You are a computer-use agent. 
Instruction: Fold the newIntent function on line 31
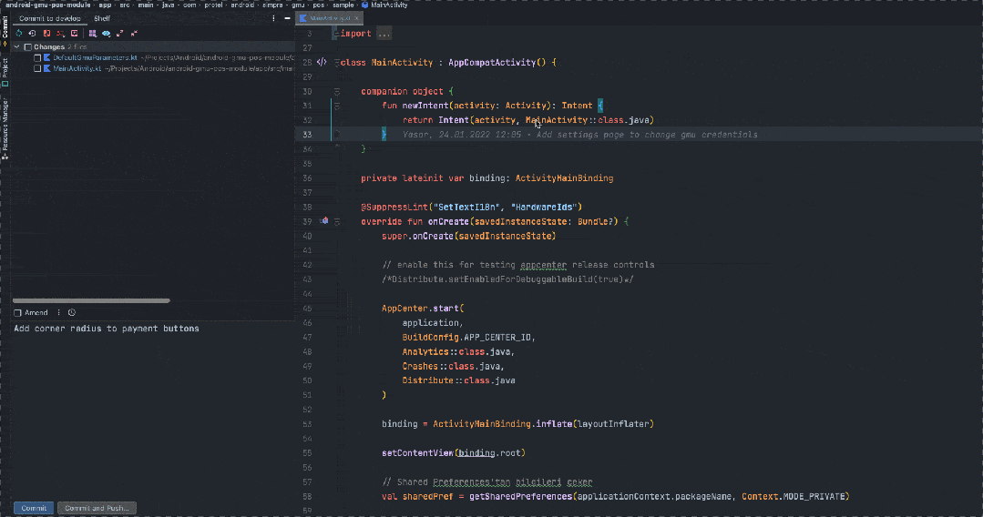(x=337, y=106)
